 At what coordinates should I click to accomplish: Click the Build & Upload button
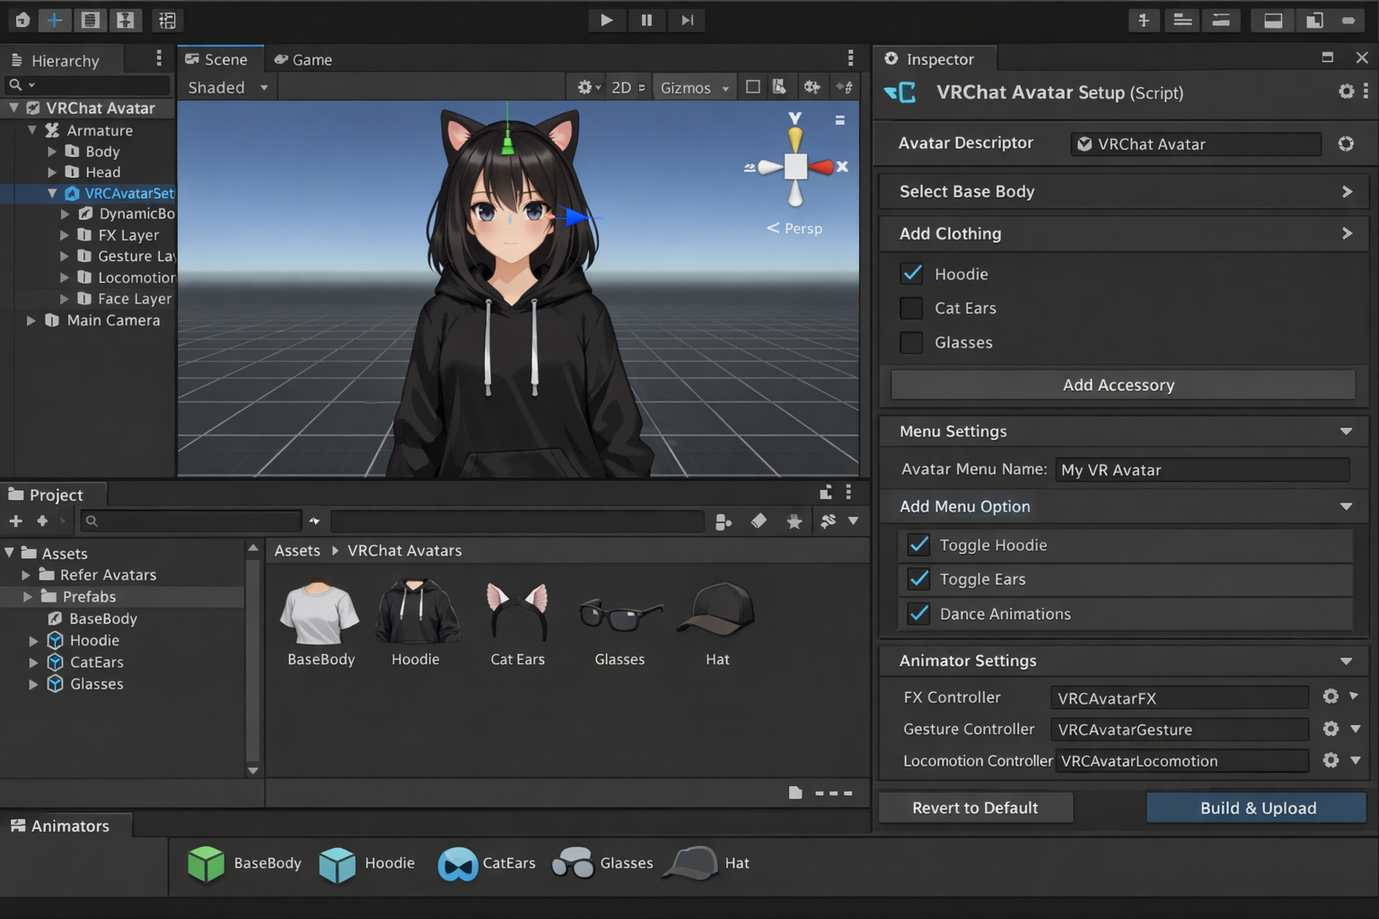1257,808
